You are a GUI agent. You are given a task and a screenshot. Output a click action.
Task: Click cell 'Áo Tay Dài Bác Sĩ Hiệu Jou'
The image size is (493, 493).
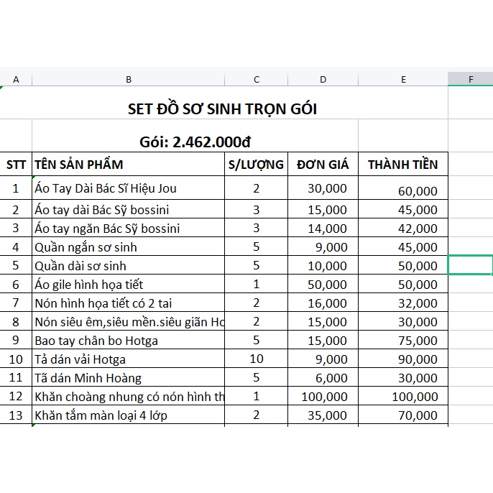coord(128,188)
